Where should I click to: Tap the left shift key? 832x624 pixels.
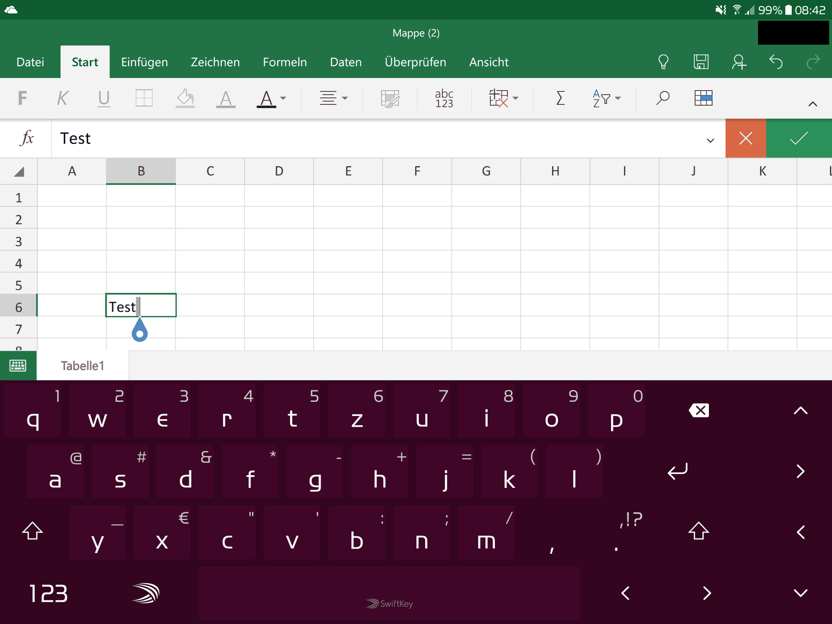click(32, 531)
